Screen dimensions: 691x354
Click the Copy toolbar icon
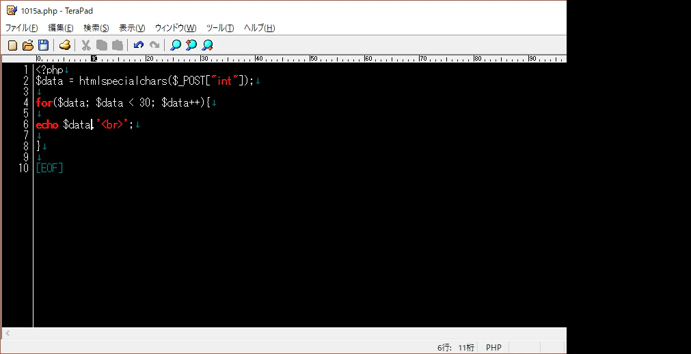[102, 45]
